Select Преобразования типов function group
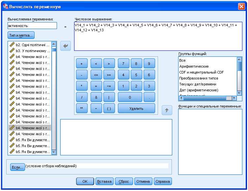 point(199,78)
